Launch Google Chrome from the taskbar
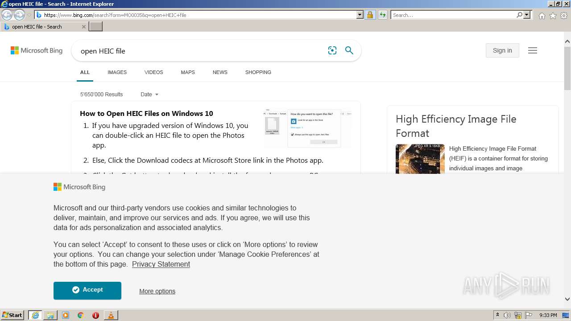571x321 pixels. click(81, 315)
